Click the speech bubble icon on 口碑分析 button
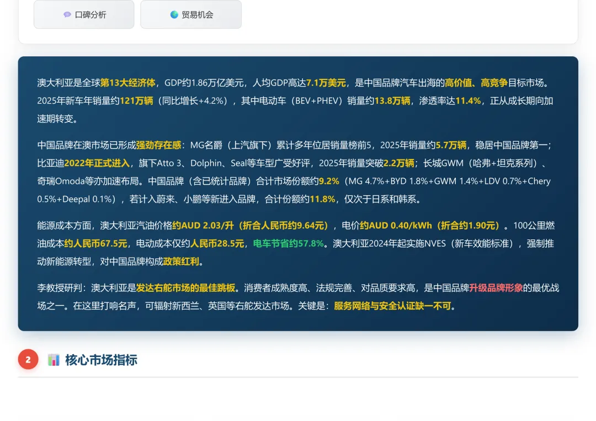The width and height of the screenshot is (596, 421). (67, 14)
